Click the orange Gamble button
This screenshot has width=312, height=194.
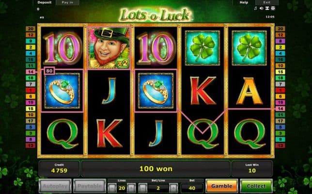(222, 186)
